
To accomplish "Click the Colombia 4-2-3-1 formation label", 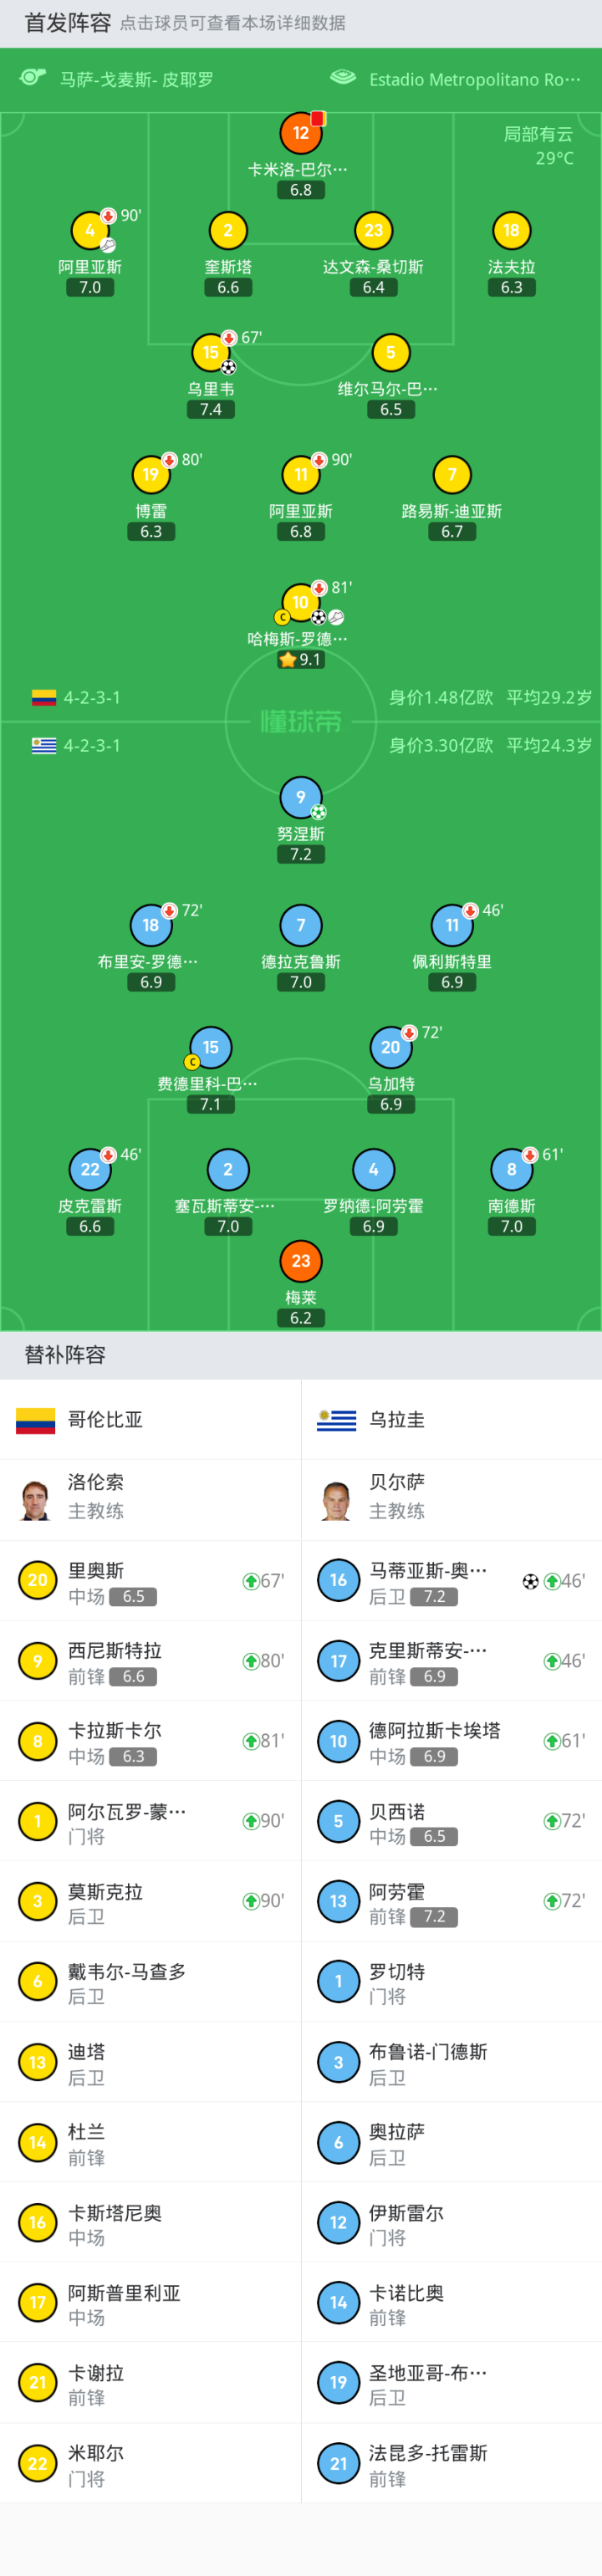I will point(91,698).
